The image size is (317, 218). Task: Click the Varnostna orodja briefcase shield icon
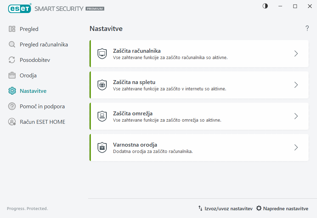[x=102, y=147]
